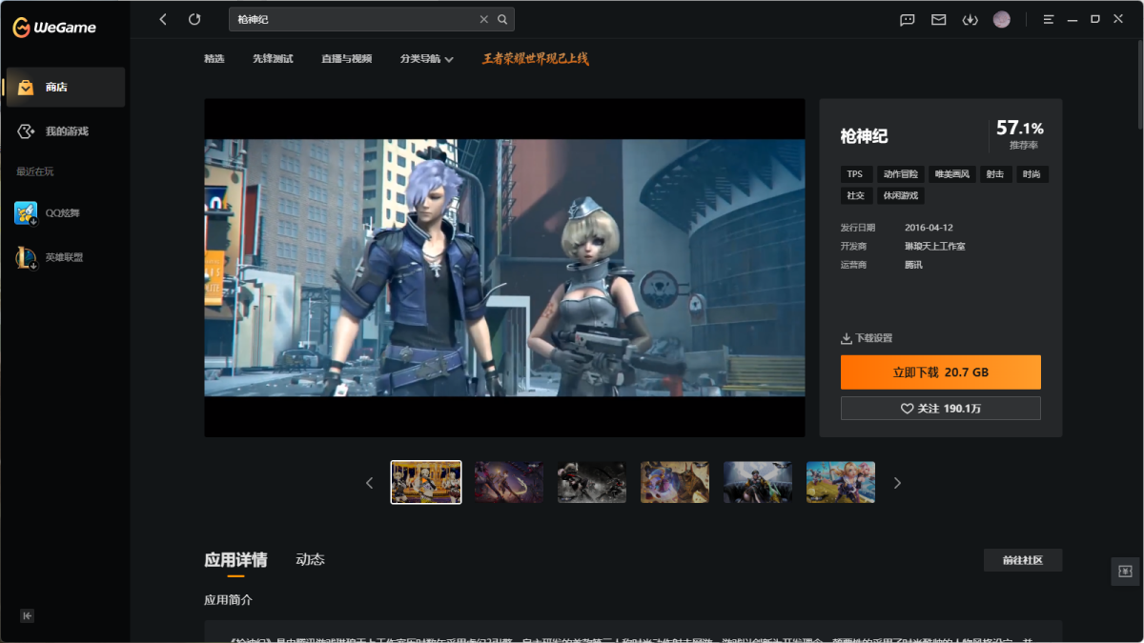Open 我的游戏 in sidebar
1144x643 pixels.
click(66, 131)
